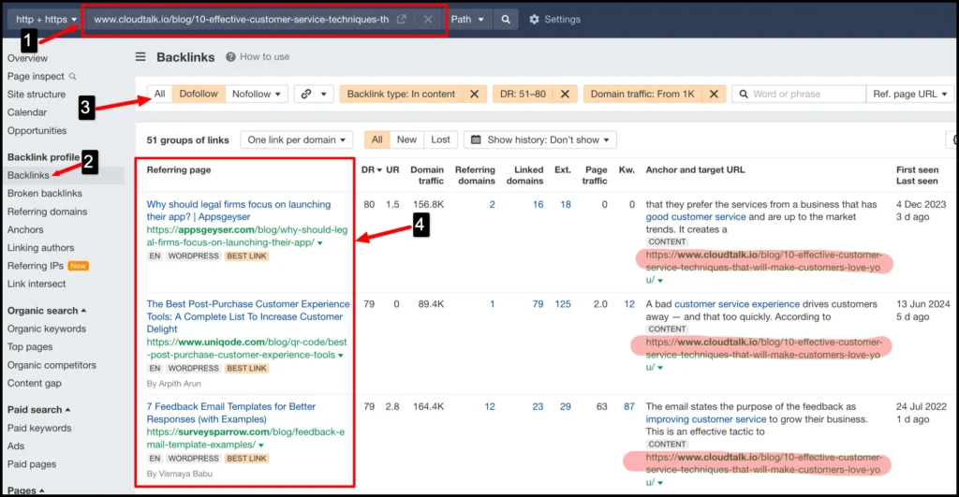Open Linking authors in the sidebar
Screen dimensions: 959x497
40,248
